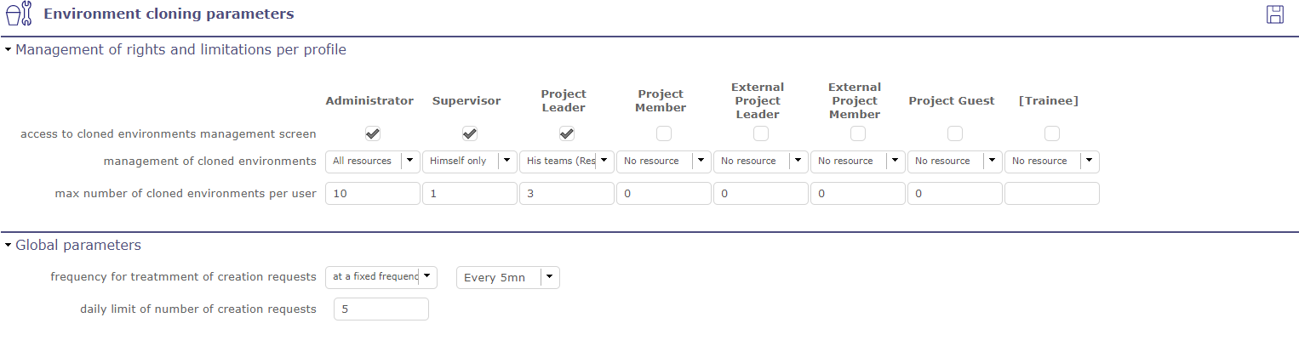This screenshot has width=1299, height=346.
Task: Click Project Leader max environments field
Action: [567, 194]
